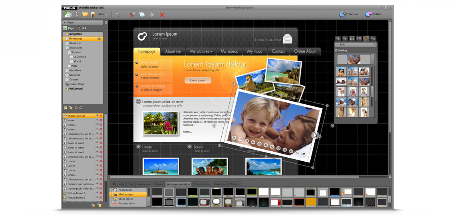Save project using the floppy disk icon
The width and height of the screenshot is (453, 219).
93,14
